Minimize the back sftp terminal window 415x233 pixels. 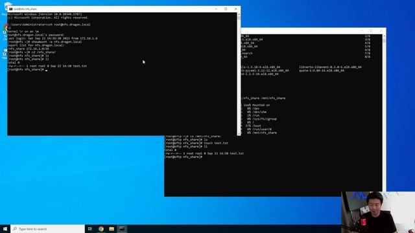coord(362,30)
